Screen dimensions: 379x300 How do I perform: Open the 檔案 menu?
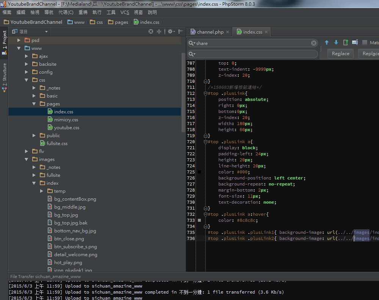tap(7, 12)
